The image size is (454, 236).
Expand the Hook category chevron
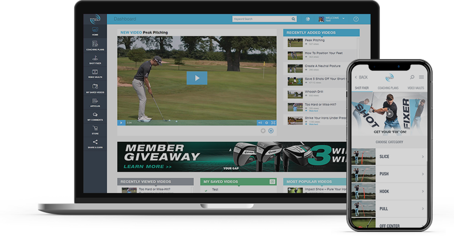tap(423, 191)
